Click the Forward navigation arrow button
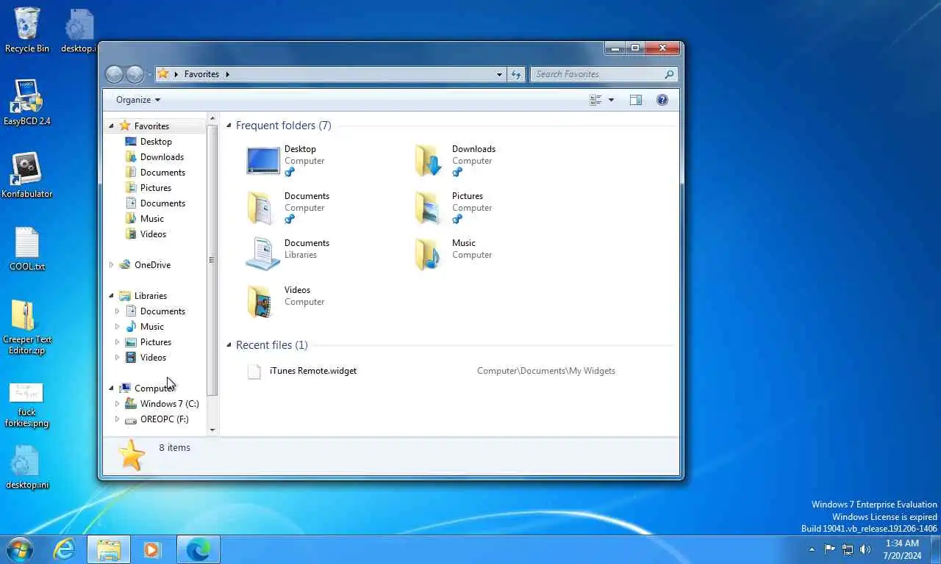 [x=135, y=74]
